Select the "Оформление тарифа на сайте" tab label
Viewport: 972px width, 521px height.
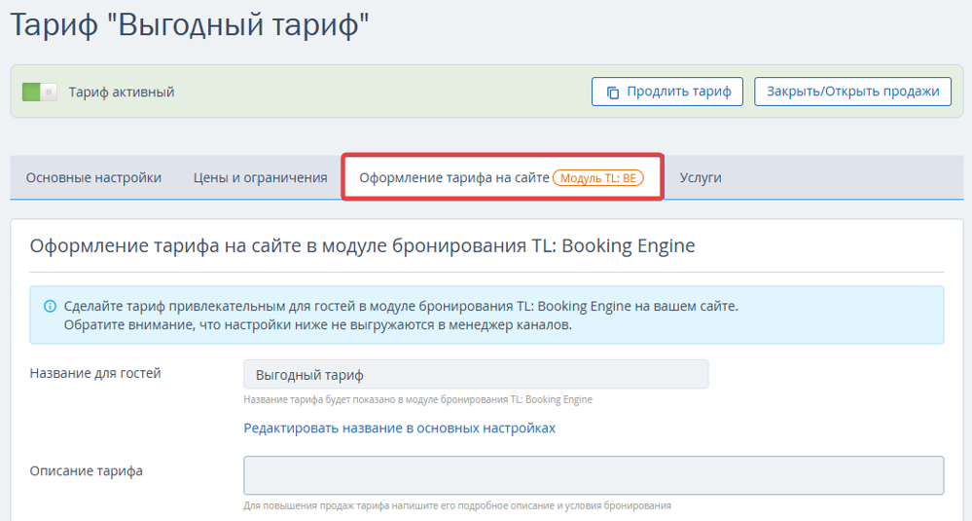(454, 178)
